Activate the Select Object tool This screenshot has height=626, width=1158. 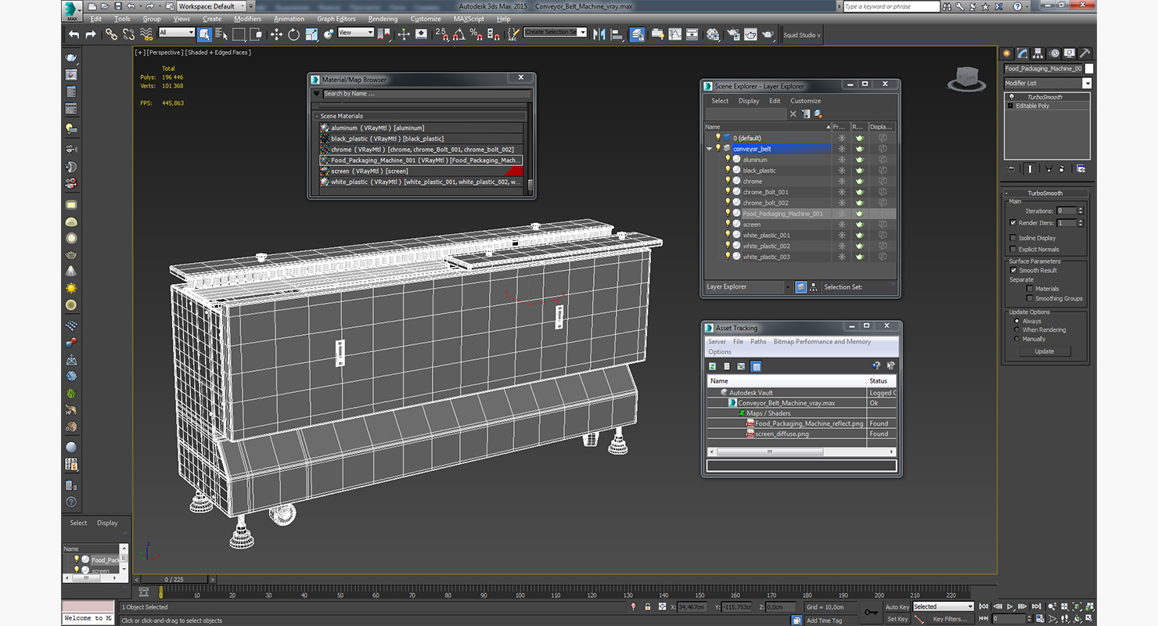pos(204,34)
